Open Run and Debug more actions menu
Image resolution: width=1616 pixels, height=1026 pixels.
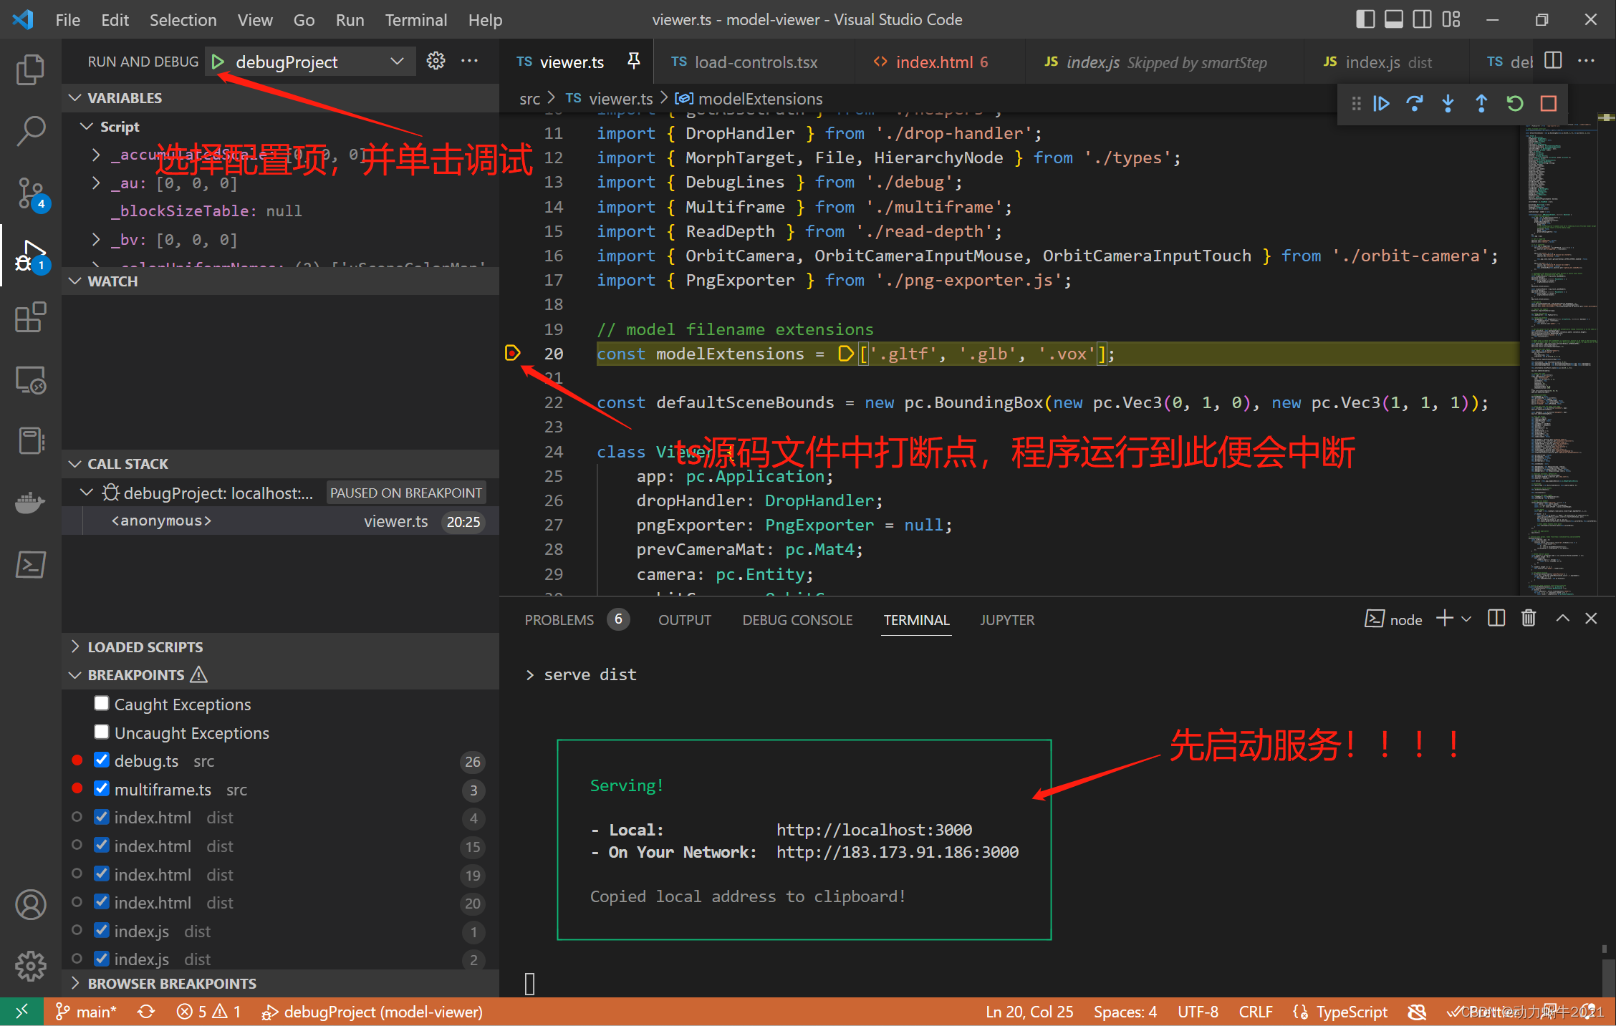pos(470,61)
